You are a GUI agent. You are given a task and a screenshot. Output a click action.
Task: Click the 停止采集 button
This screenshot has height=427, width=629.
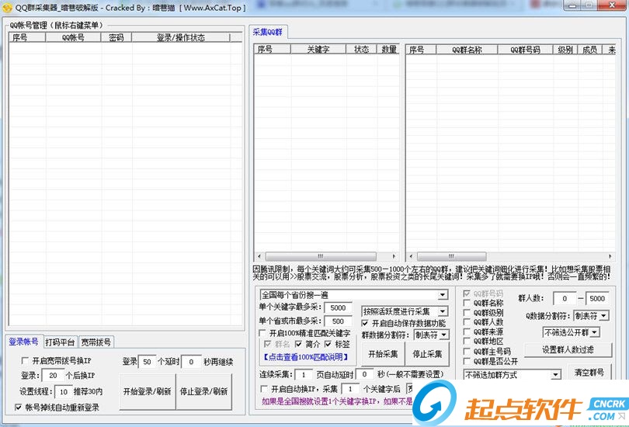(427, 353)
